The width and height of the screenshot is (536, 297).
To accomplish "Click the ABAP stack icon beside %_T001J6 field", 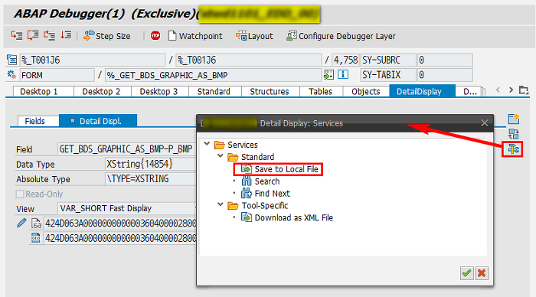I will click(x=12, y=60).
